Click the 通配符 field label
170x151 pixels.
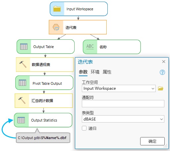click(x=88, y=98)
